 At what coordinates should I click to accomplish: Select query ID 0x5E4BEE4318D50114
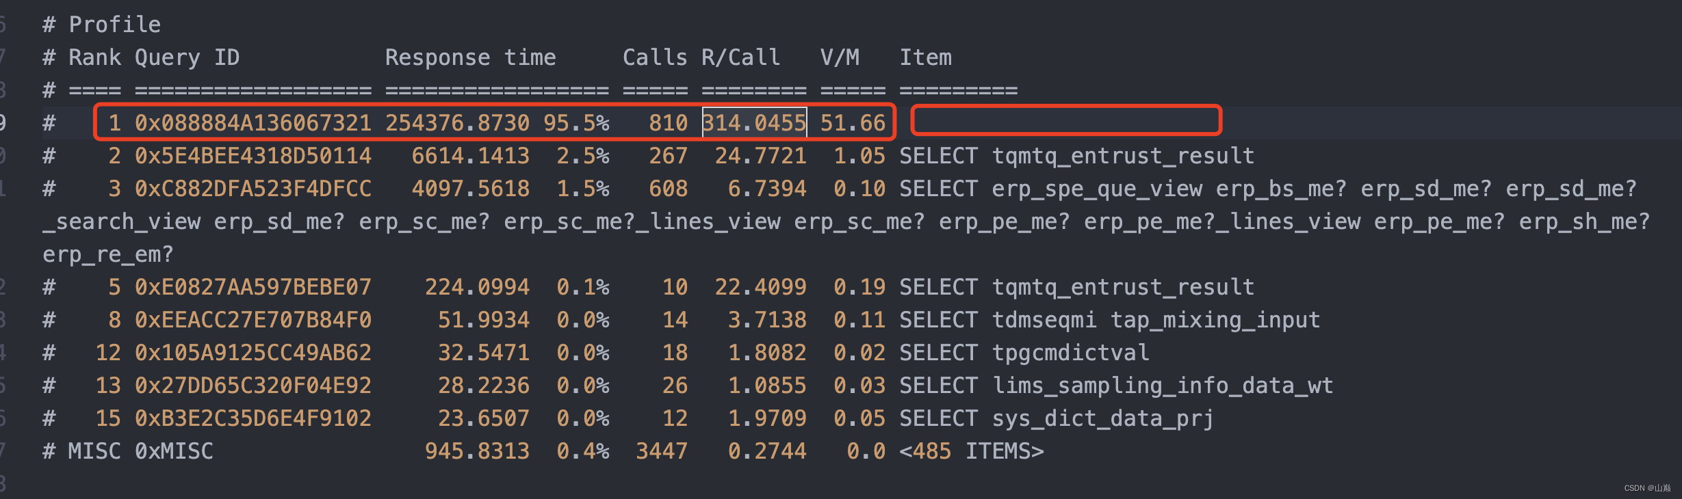pyautogui.click(x=253, y=156)
